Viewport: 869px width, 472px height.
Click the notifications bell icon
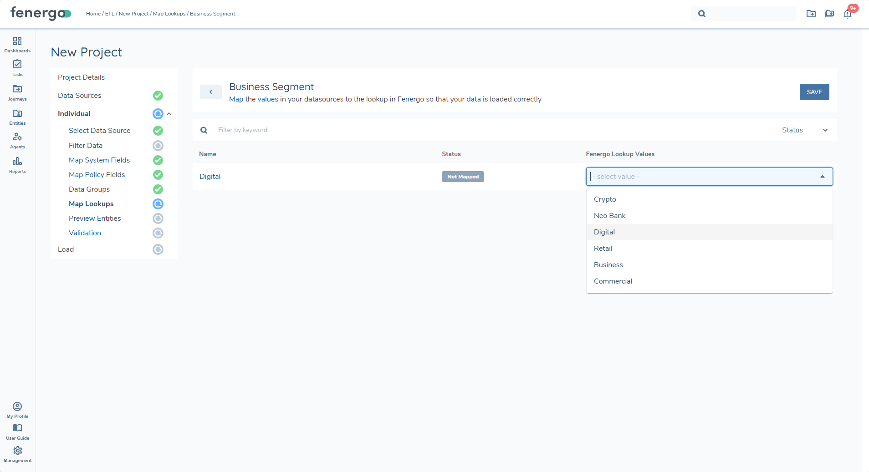(847, 14)
